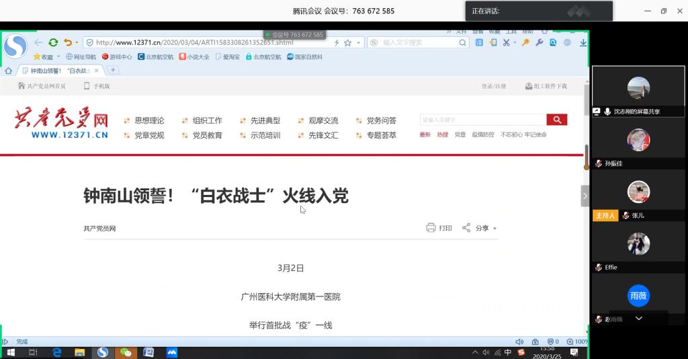Click the green refresh icon in browser toolbar
Image resolution: width=688 pixels, height=359 pixels.
(53, 42)
